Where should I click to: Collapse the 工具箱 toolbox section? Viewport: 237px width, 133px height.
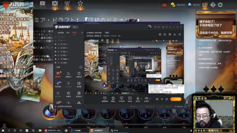coord(81,67)
